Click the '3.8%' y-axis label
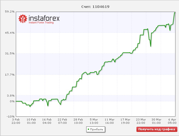The height and width of the screenshot is (136, 179). [x=11, y=95]
